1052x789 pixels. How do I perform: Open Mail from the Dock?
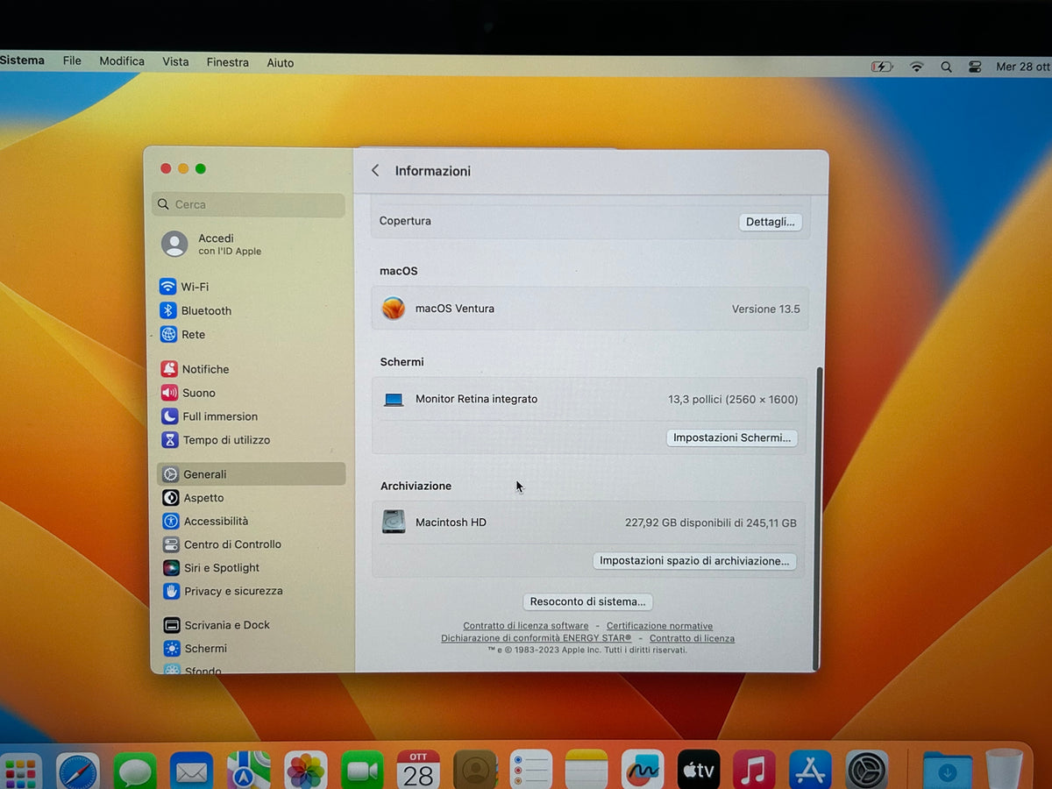[x=191, y=771]
